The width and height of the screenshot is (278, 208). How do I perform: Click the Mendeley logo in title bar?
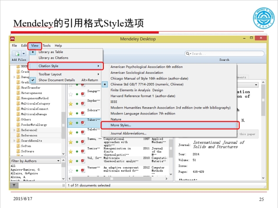point(13,39)
